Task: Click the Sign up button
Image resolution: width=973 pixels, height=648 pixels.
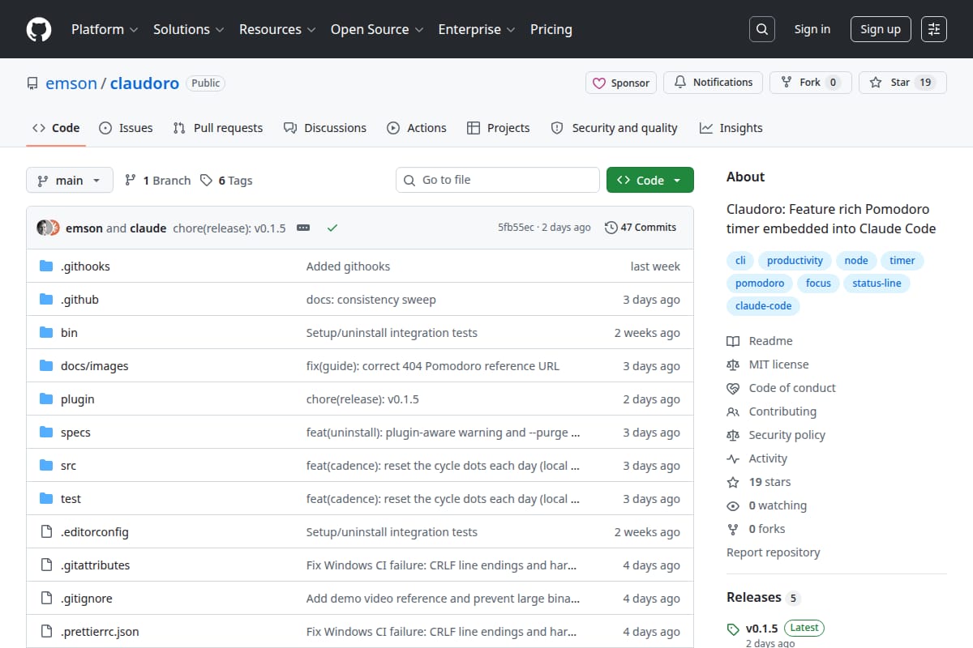Action: click(881, 29)
